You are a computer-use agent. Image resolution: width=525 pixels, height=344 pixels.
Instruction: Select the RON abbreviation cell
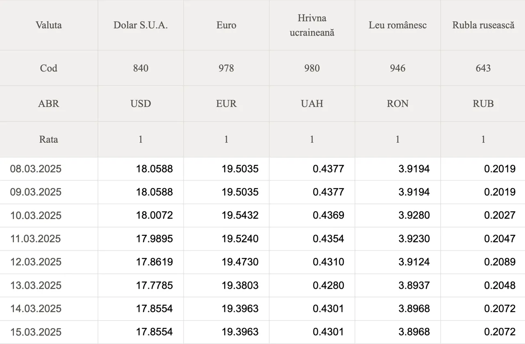coord(398,104)
